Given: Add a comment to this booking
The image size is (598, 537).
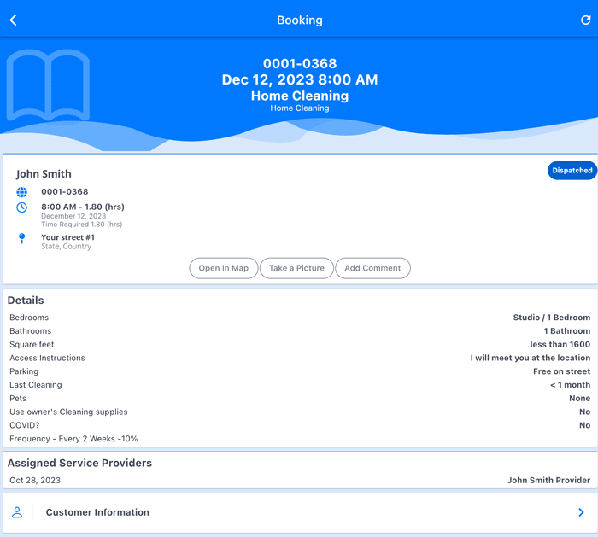Looking at the screenshot, I should (372, 268).
